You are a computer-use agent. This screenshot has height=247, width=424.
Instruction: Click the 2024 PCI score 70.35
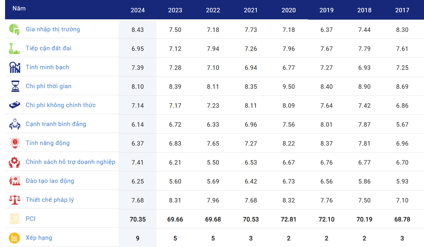138,219
